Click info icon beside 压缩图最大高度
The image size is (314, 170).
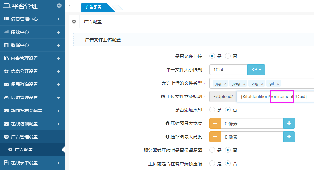coord(167,137)
